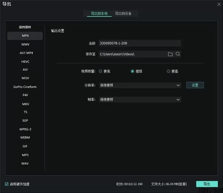The width and height of the screenshot is (223, 193).
Task: Toggle the 启用硬件加速 checkbox
Action: 7,184
